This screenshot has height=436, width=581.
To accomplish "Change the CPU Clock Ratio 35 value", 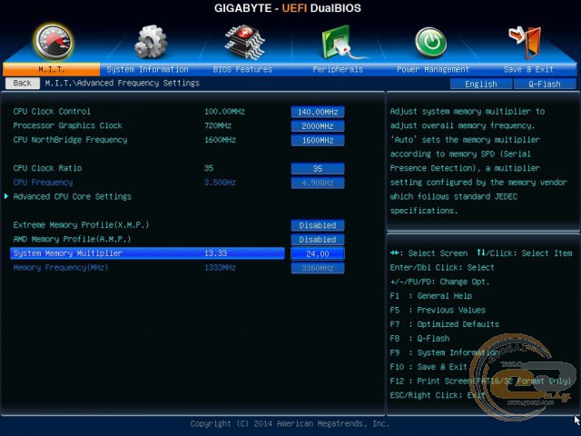I will point(318,168).
